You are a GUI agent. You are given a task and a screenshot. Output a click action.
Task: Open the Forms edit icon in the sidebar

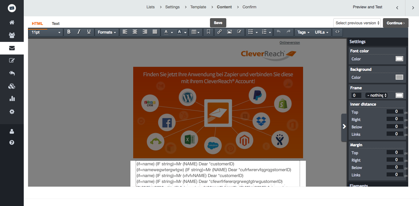point(12,61)
